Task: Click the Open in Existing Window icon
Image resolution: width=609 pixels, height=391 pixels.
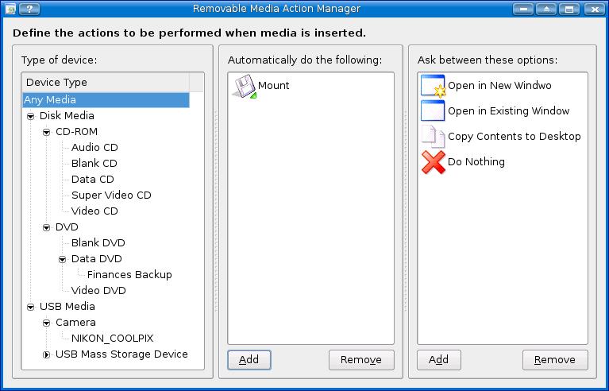Action: point(433,110)
